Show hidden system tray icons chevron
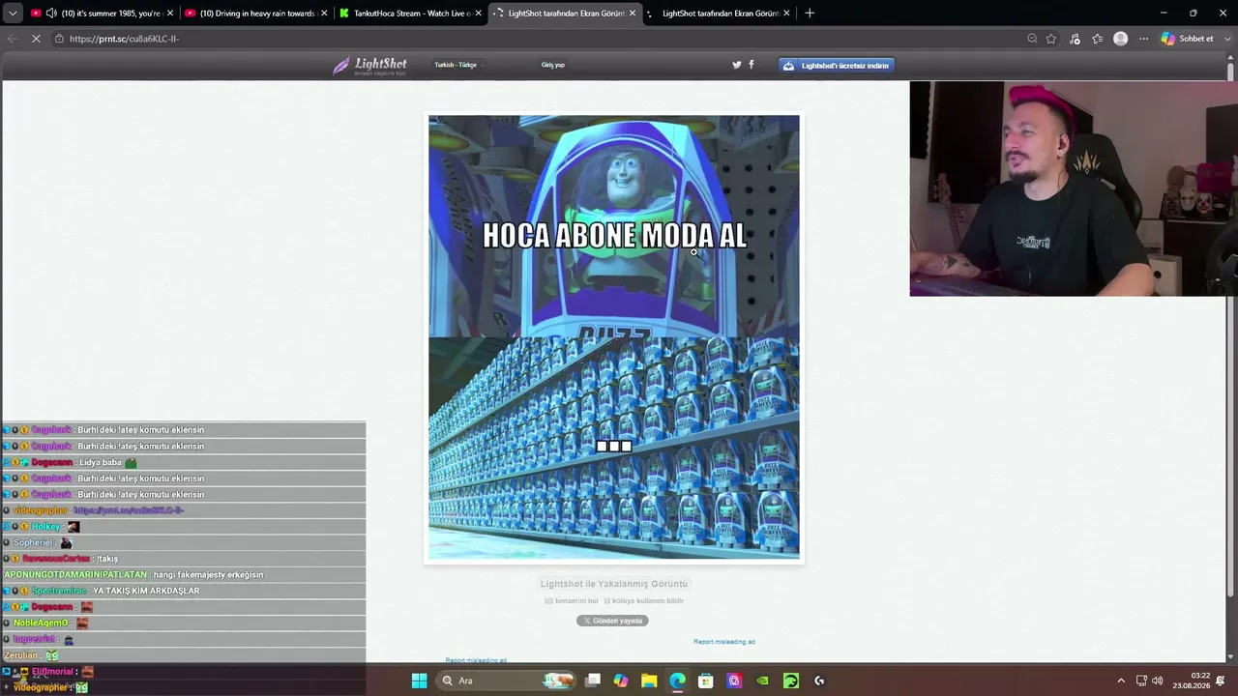This screenshot has width=1238, height=696. [1121, 681]
